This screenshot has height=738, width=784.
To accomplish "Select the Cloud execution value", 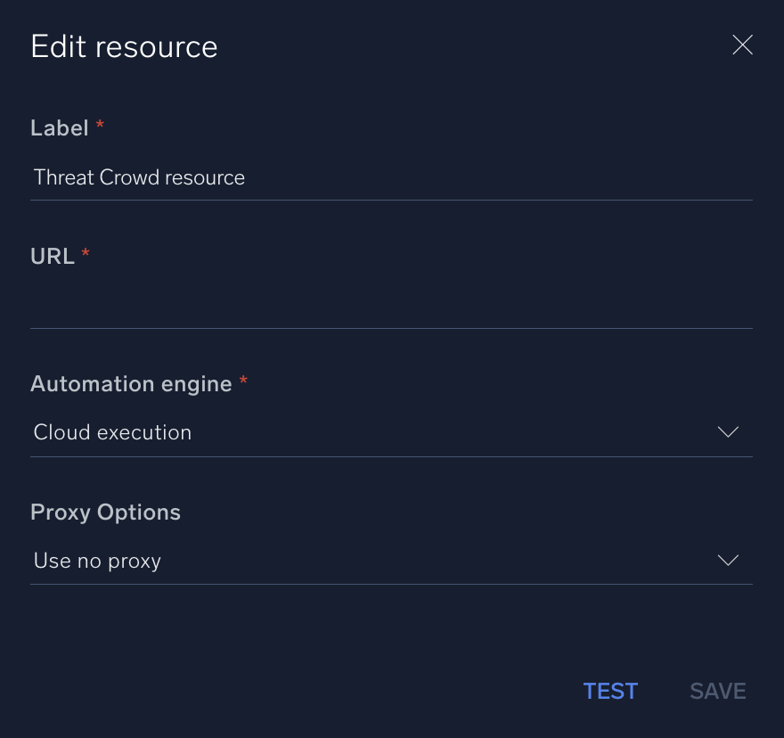I will tap(112, 432).
